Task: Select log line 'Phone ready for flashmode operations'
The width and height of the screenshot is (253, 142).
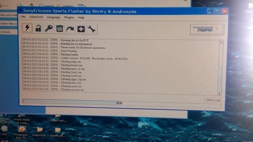Action: coord(64,47)
